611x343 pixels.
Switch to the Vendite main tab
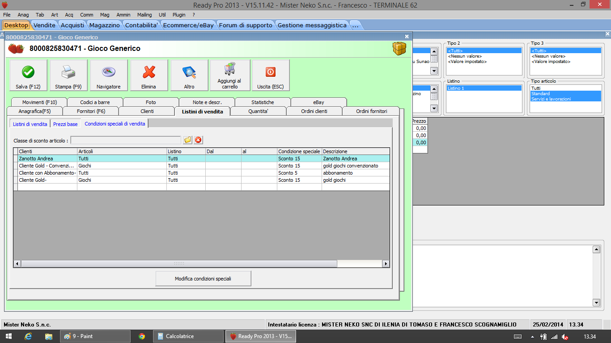click(x=45, y=25)
